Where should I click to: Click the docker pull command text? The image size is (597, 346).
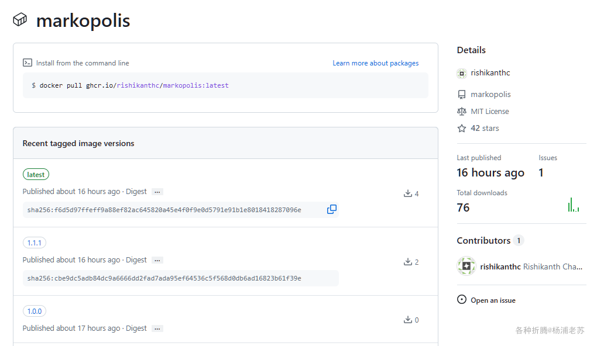130,85
